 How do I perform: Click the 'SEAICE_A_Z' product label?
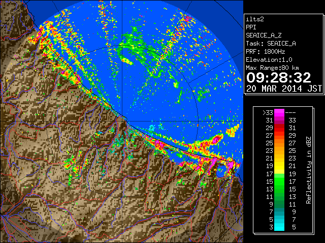[x=264, y=35]
